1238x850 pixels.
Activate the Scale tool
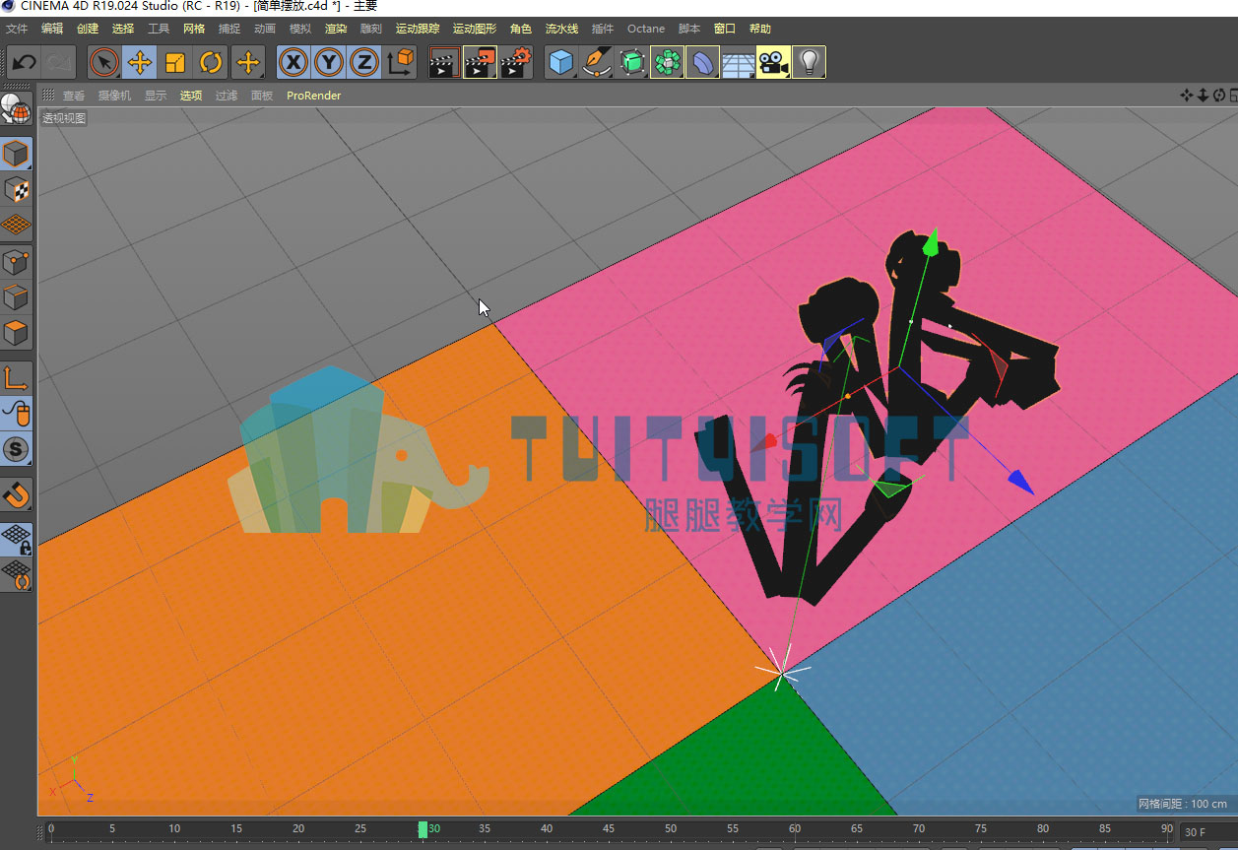175,63
